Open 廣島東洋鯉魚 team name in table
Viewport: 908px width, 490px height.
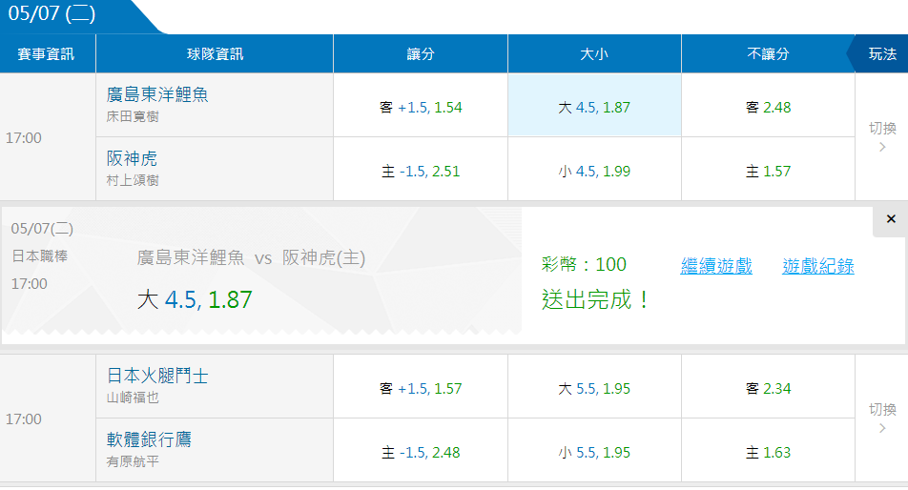[x=157, y=94]
